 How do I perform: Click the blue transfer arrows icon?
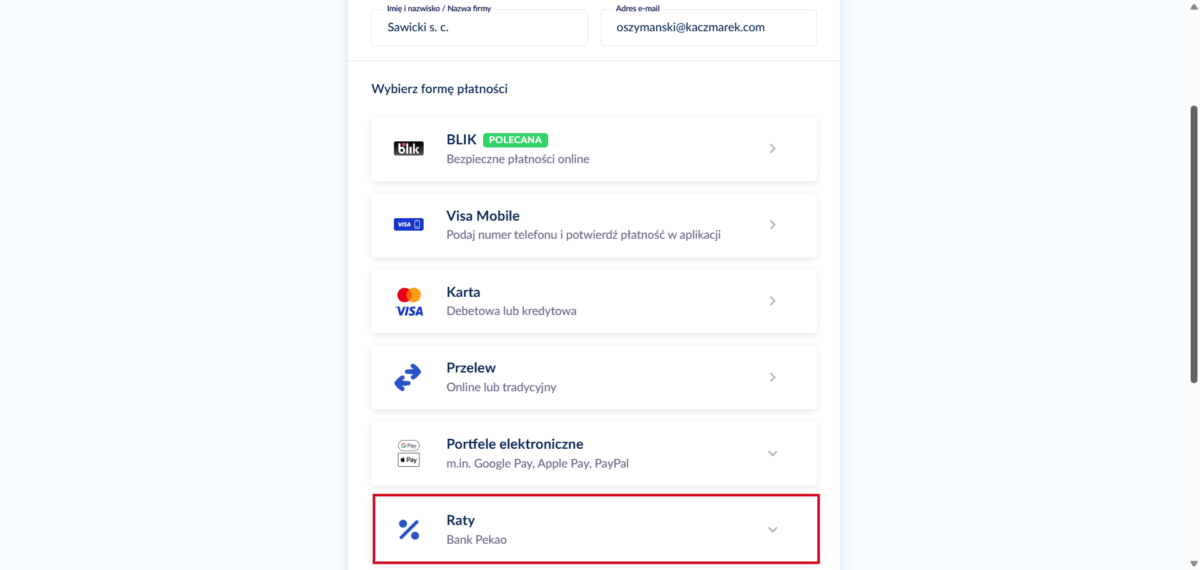(x=408, y=377)
